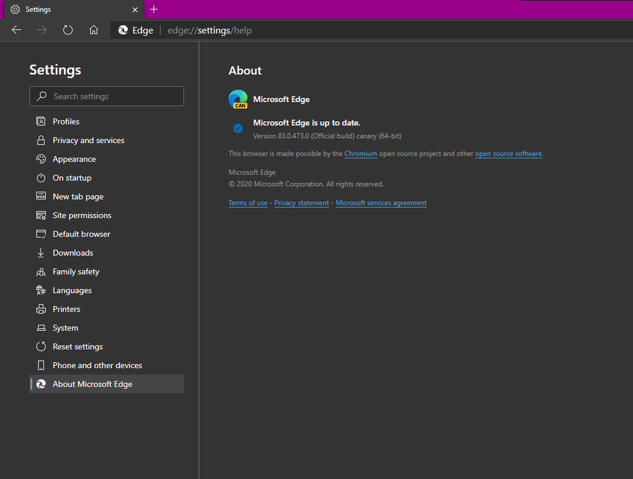The width and height of the screenshot is (633, 479).
Task: Click the Default browser icon
Action: (41, 234)
